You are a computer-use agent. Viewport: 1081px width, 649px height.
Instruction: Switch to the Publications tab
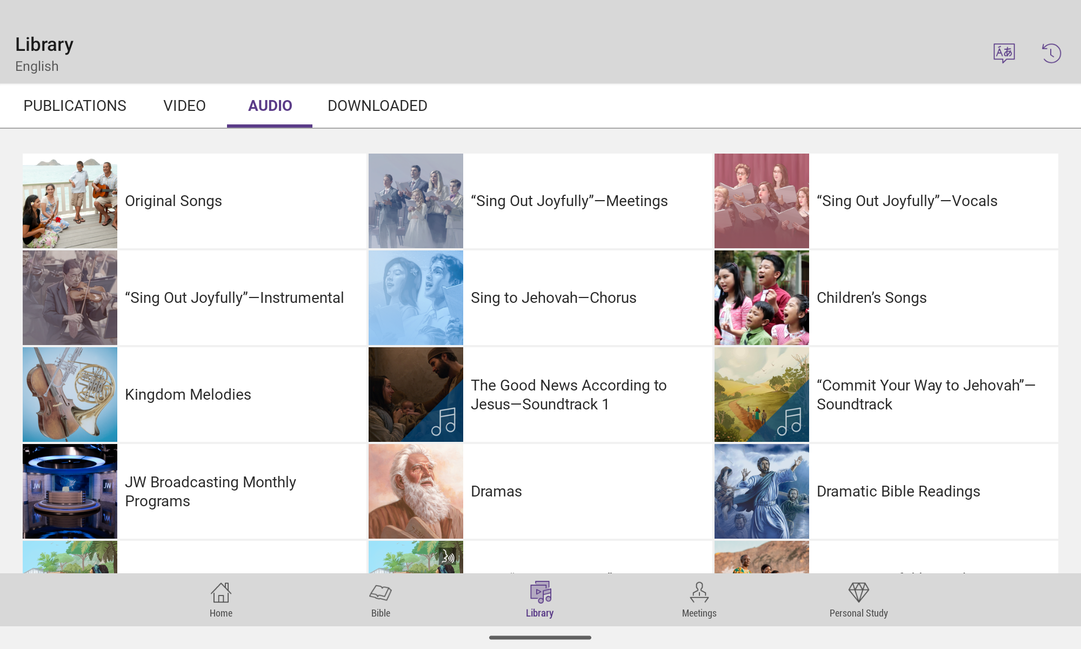point(75,106)
